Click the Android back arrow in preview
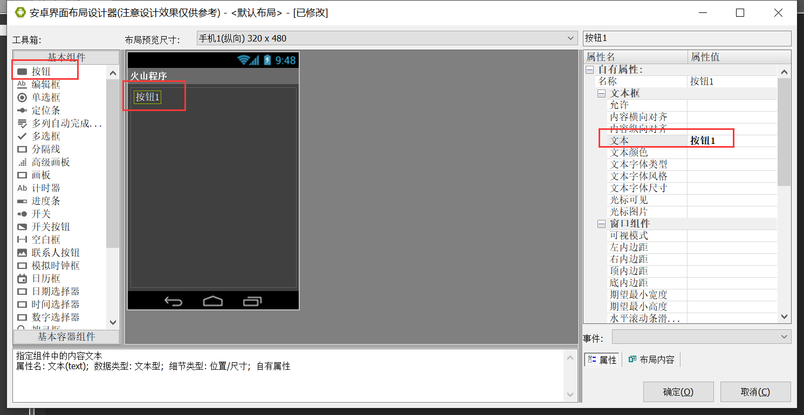The image size is (804, 415). click(x=173, y=301)
